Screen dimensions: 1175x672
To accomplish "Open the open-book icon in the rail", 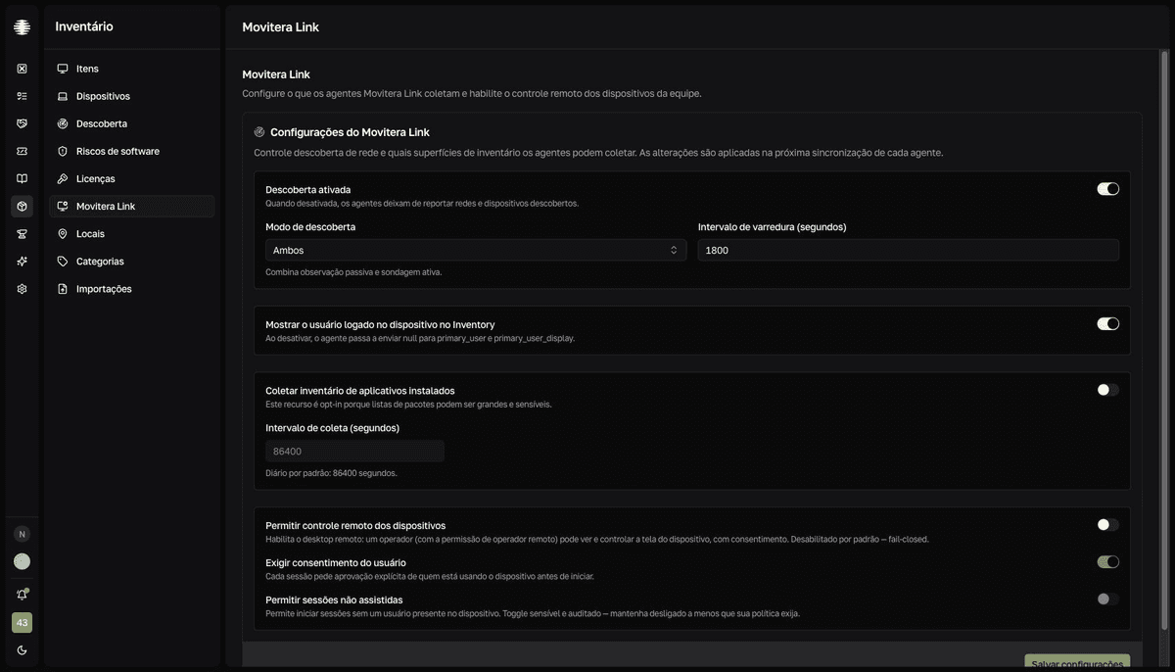I will pyautogui.click(x=22, y=178).
